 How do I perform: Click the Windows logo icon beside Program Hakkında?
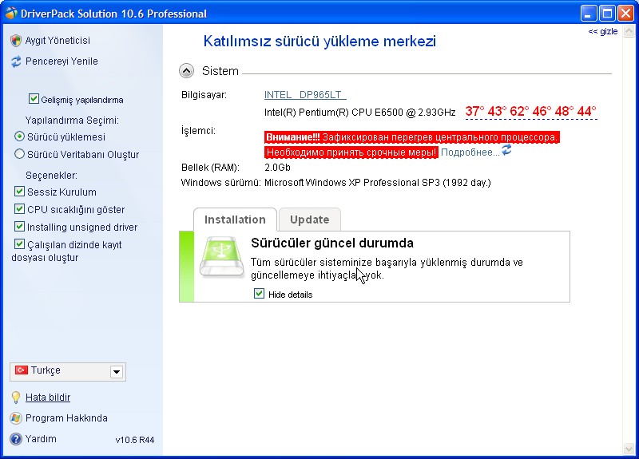tap(16, 418)
